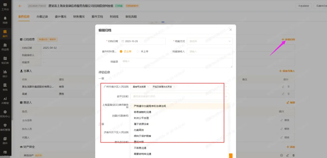Click the 申请归档 link
Image resolution: width=327 pixels, height=158 pixels.
288,39
